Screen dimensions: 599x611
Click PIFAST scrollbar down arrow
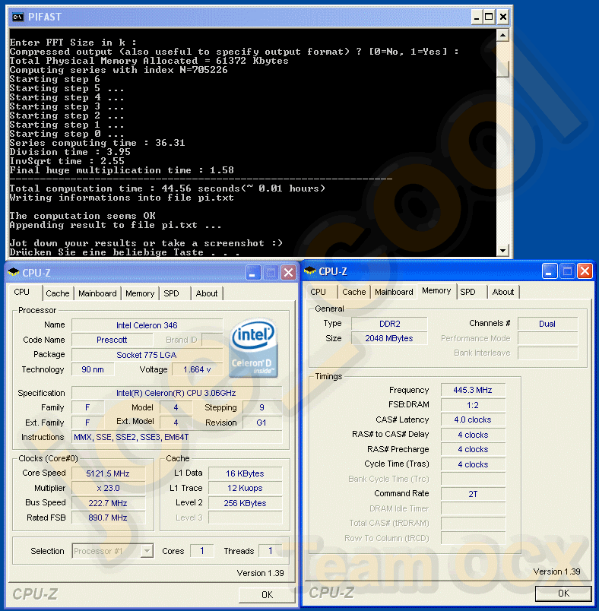tap(503, 250)
